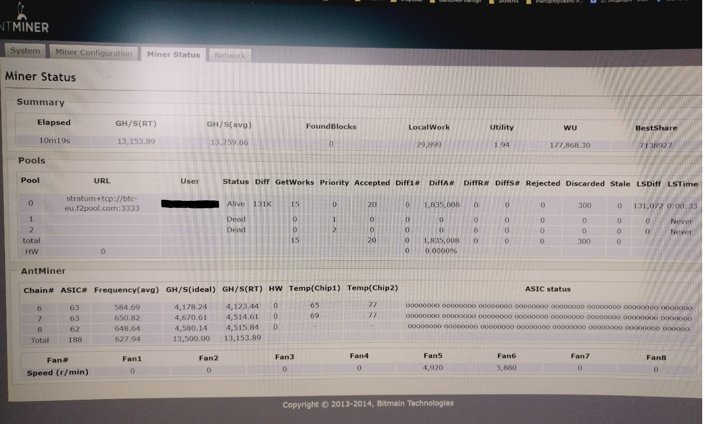Select chain 7 ideal hashrate 4,670.61

190,317
